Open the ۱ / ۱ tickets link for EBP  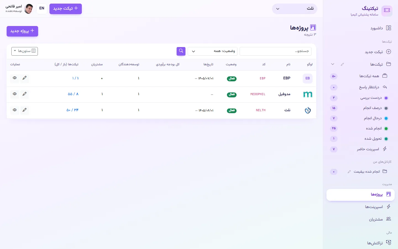point(75,78)
